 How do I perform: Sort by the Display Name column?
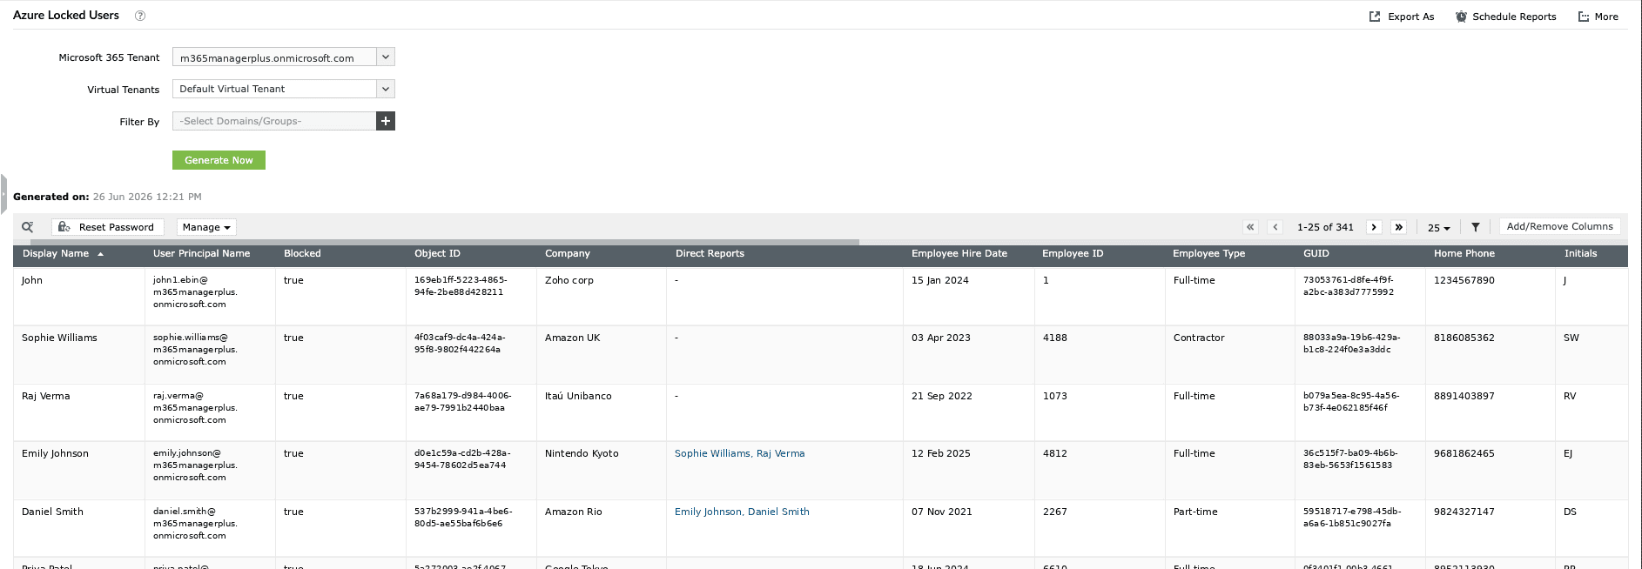[63, 254]
